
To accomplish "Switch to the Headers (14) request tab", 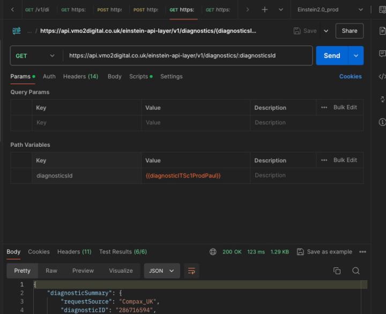I will [x=80, y=77].
